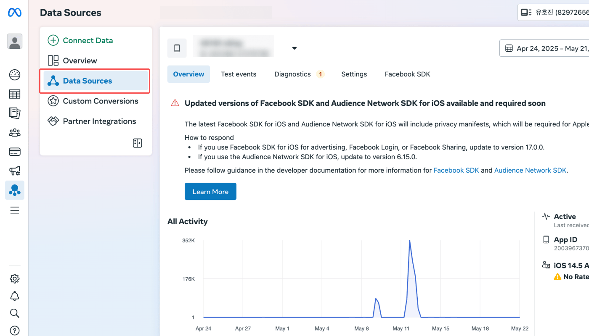
Task: Click the Active status pulse icon
Action: (546, 217)
